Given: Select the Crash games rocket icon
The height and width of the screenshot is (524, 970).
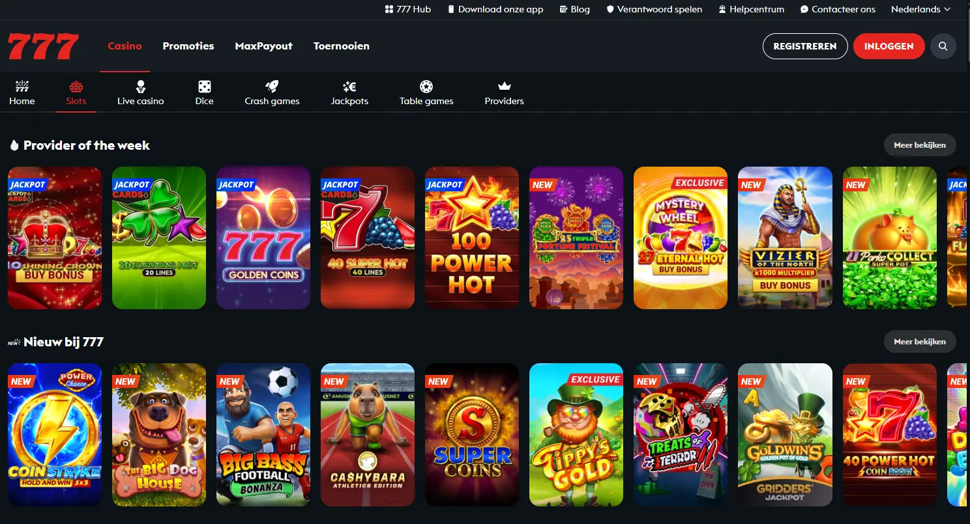Looking at the screenshot, I should pos(272,87).
